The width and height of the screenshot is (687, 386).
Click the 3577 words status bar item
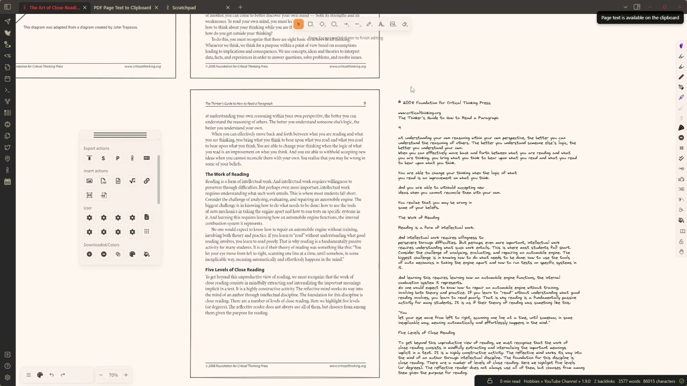pyautogui.click(x=630, y=381)
